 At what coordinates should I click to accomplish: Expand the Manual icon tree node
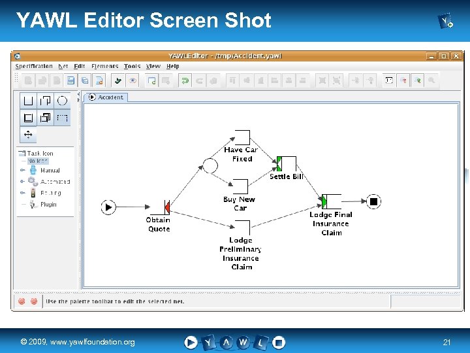22,170
